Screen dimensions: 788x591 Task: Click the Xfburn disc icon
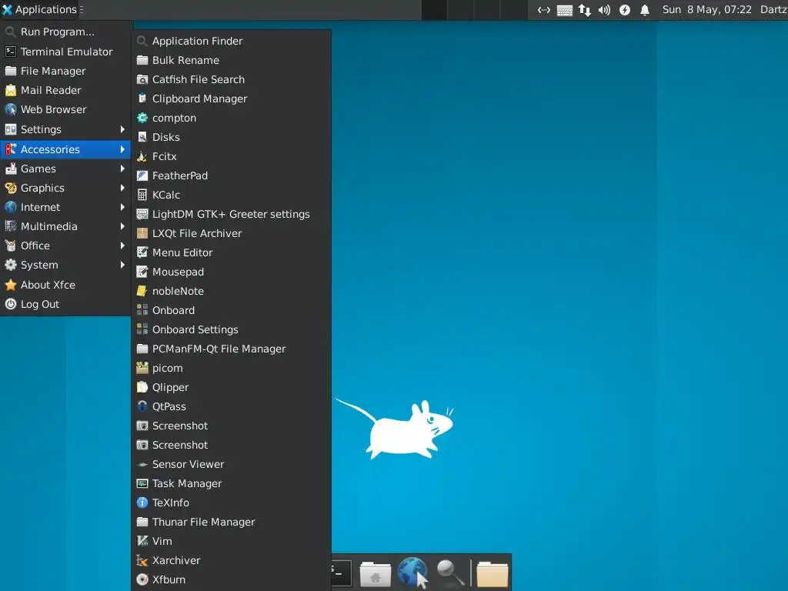point(142,579)
